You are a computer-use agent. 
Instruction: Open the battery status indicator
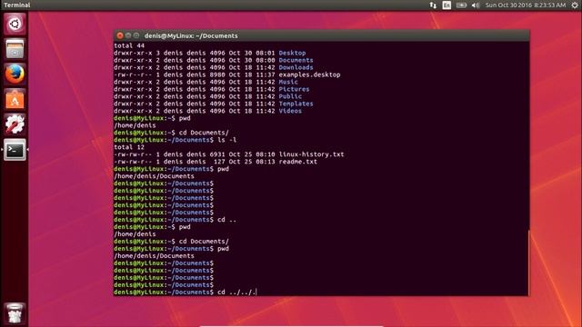click(461, 5)
